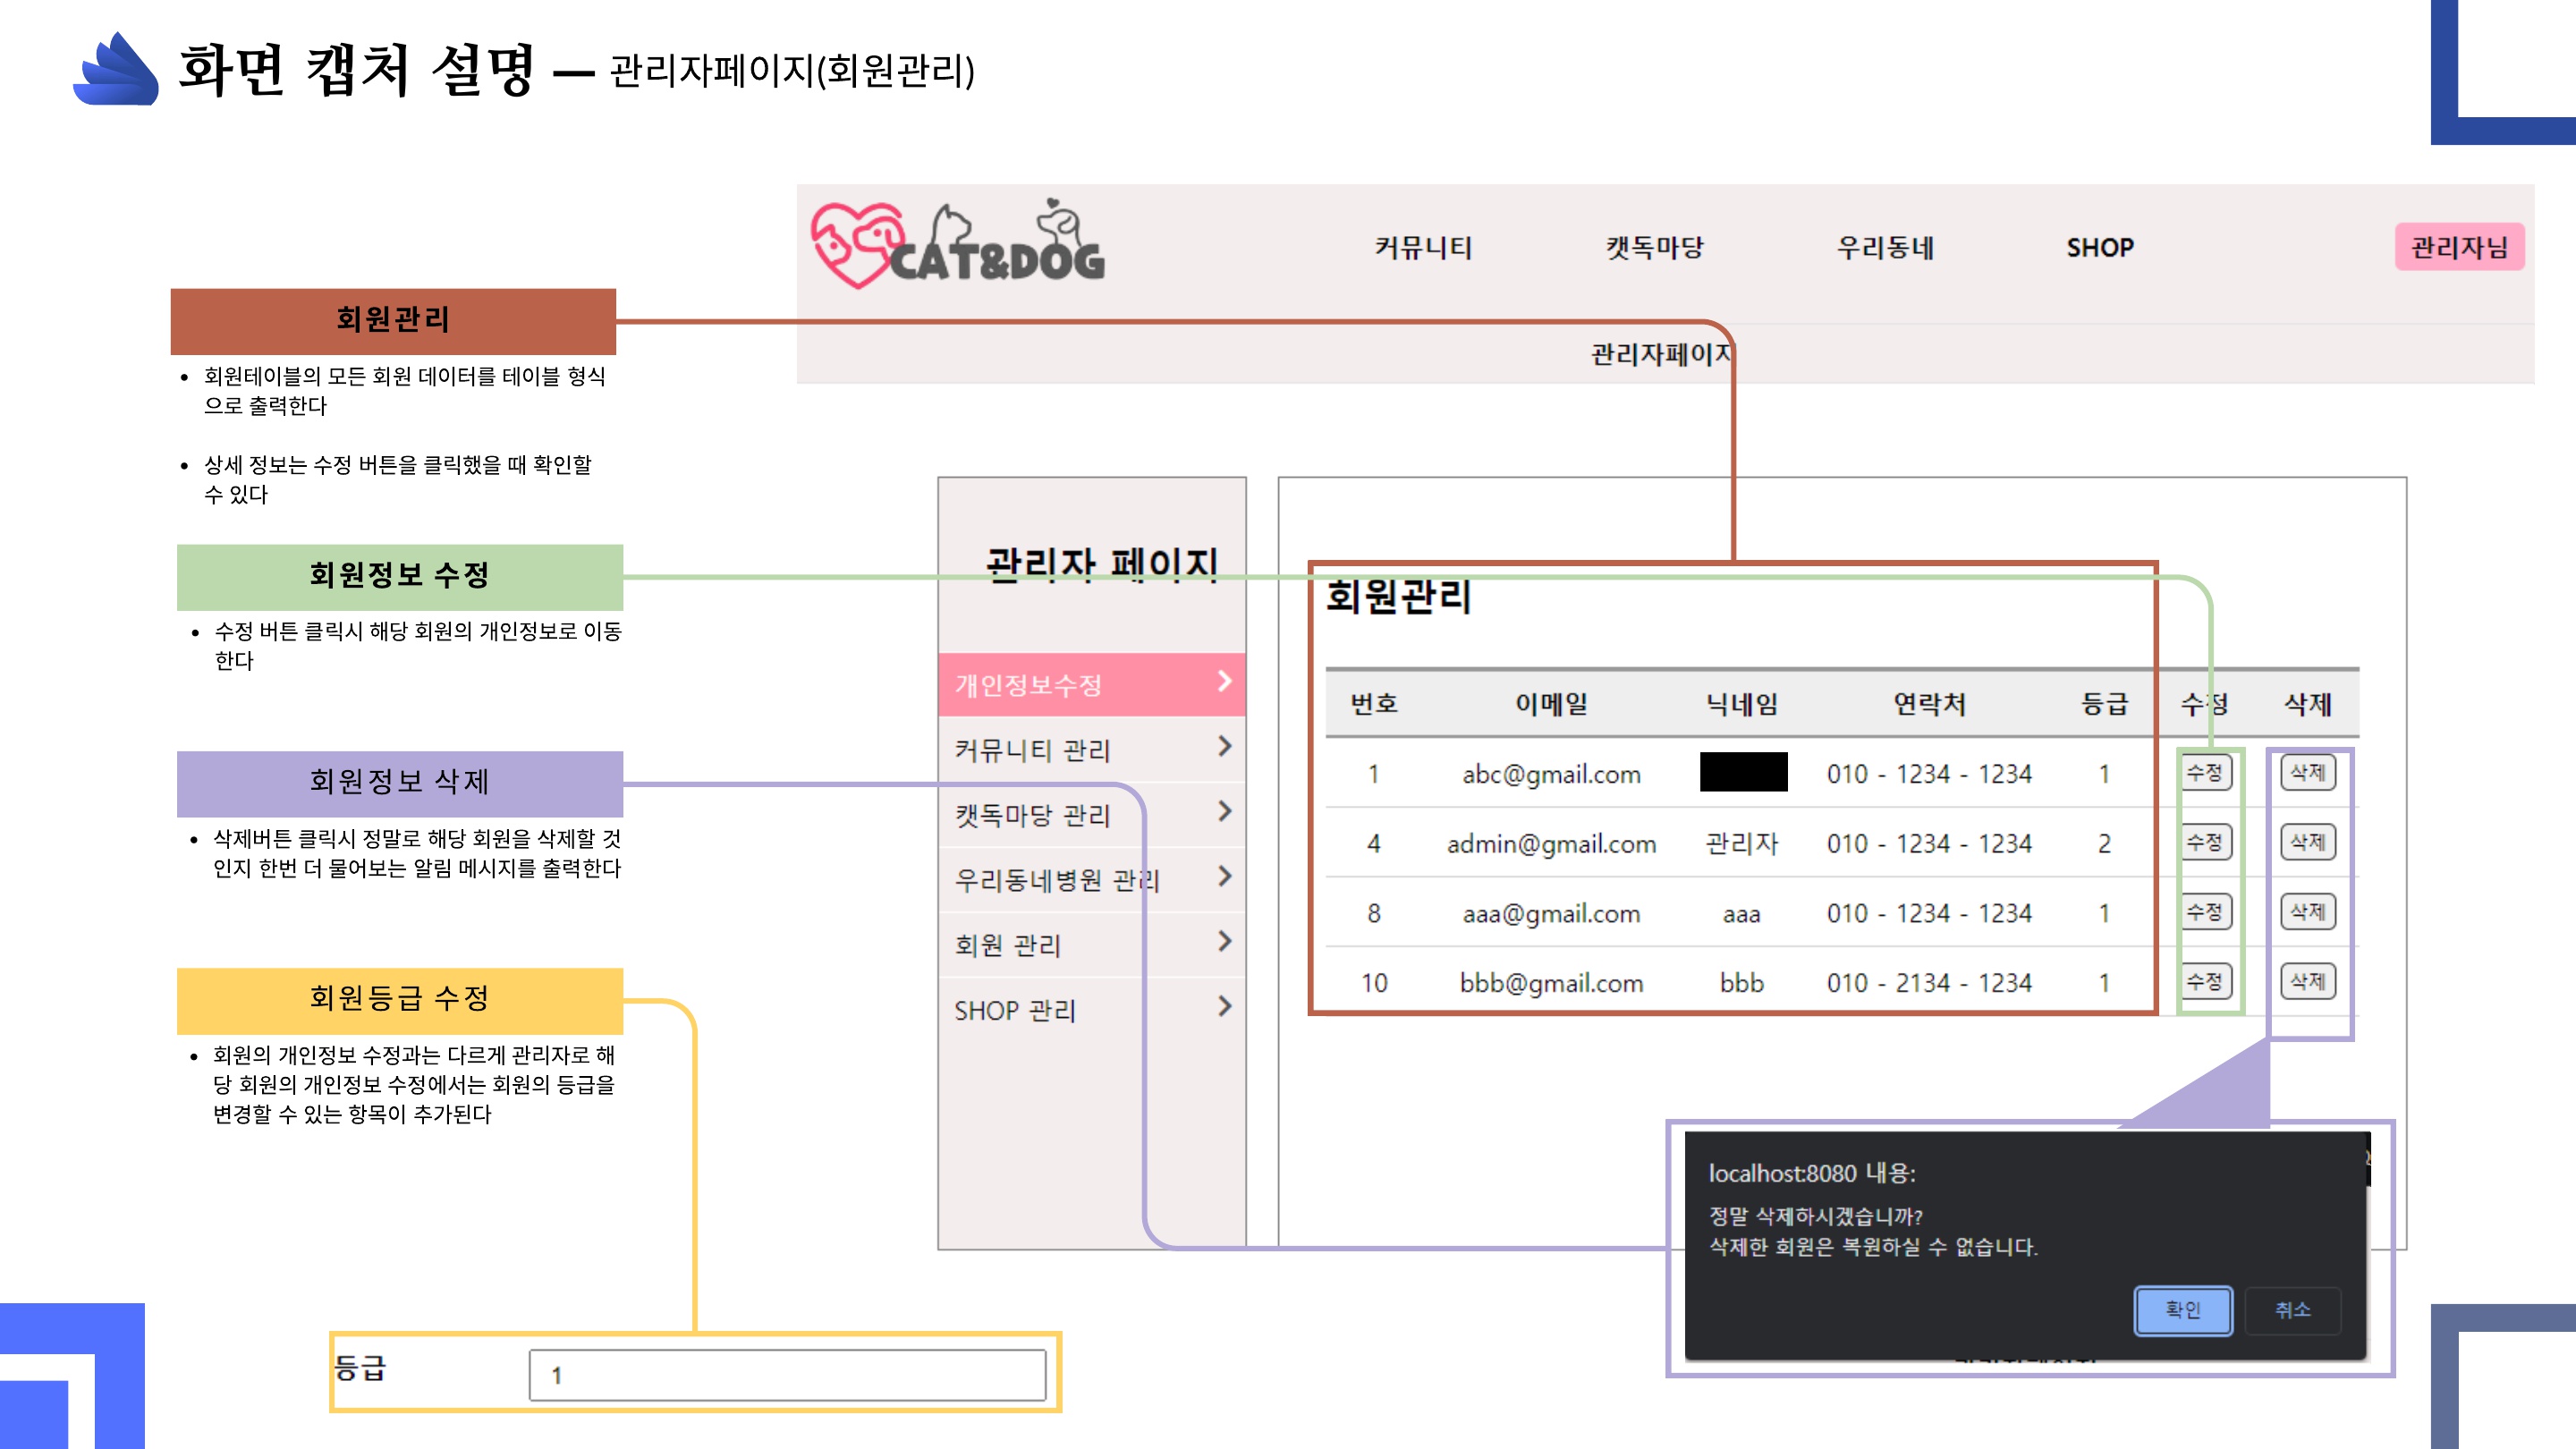Viewport: 2576px width, 1449px height.
Task: Click chevron next to SHOP 관리
Action: click(1224, 1007)
